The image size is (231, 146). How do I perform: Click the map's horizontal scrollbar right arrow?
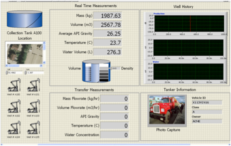coord(41,66)
